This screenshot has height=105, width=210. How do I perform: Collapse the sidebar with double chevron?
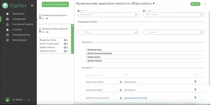click(32, 6)
